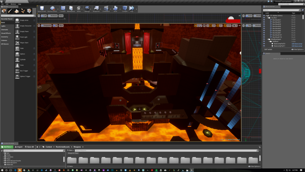The width and height of the screenshot is (305, 172).
Task: Click the RestrictedAssets breadcrumb path
Action: tap(63, 147)
